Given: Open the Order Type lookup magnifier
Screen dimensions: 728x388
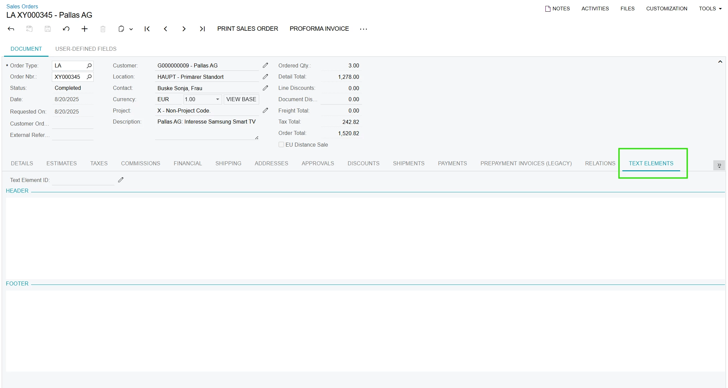Looking at the screenshot, I should 89,66.
